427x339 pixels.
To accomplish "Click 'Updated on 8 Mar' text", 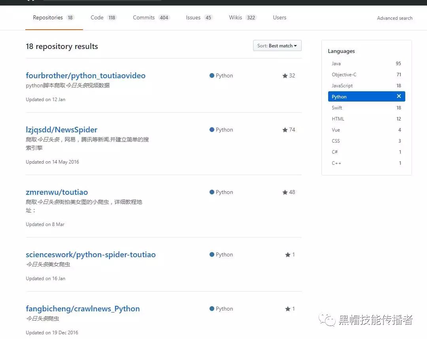I will point(45,224).
